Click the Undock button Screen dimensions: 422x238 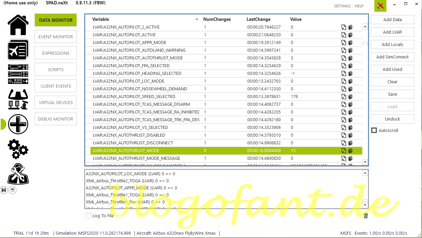pos(392,119)
